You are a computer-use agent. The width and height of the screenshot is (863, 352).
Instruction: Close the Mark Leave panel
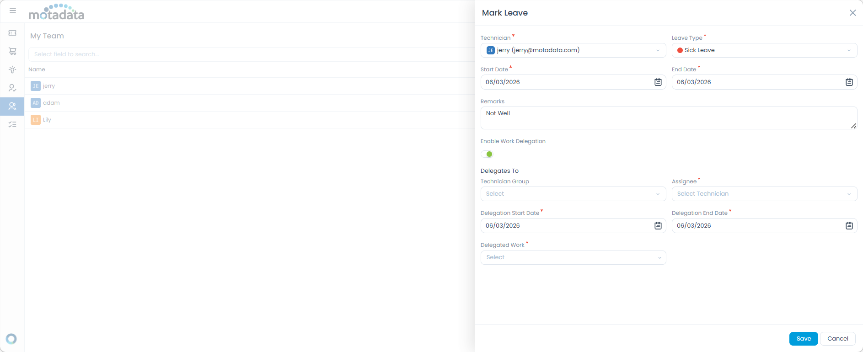pos(852,13)
